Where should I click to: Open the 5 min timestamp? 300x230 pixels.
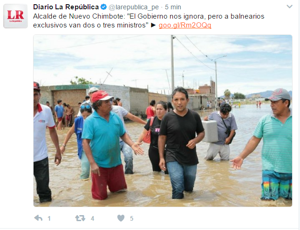coord(173,7)
